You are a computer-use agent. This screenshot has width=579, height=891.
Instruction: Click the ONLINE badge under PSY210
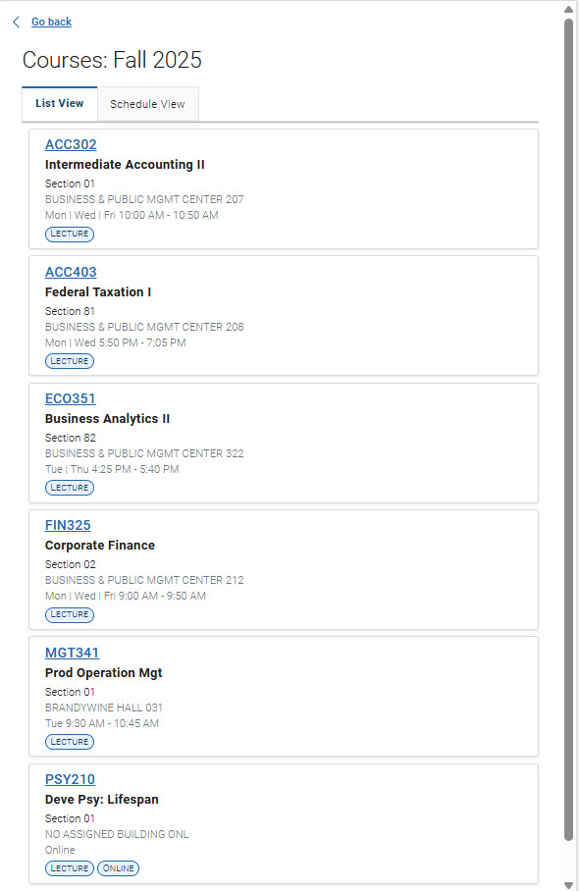tap(118, 868)
